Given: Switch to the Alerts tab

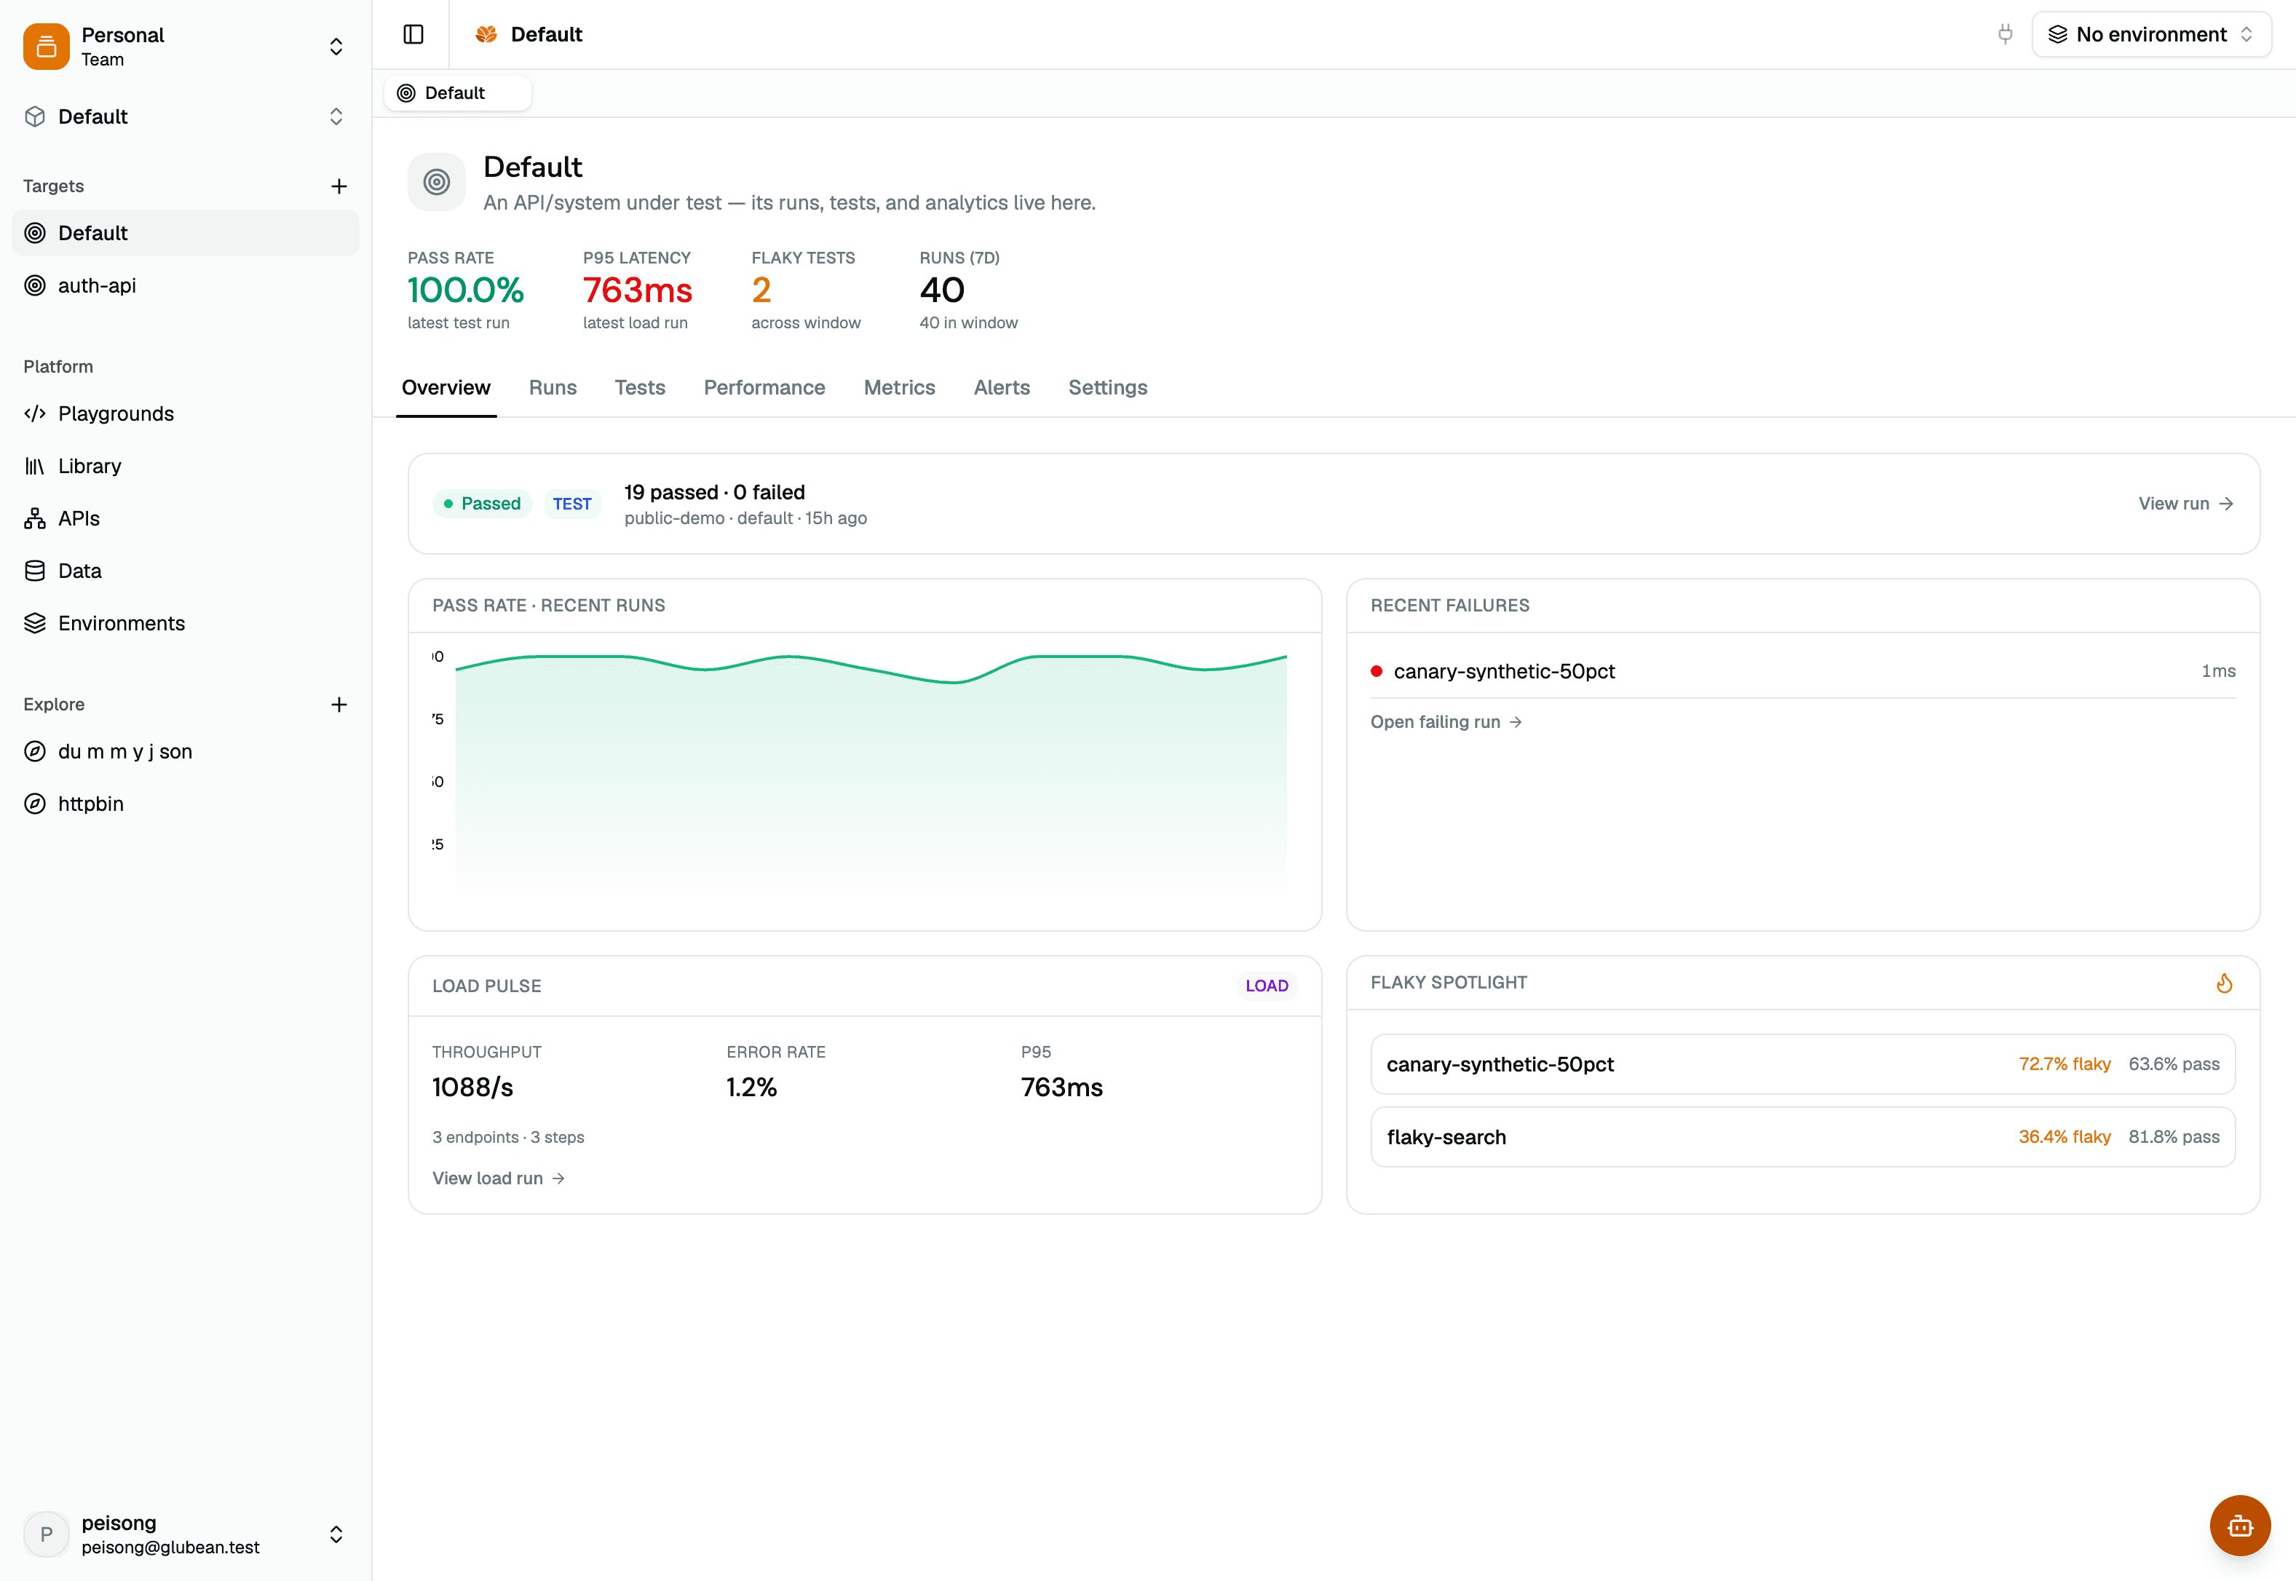Looking at the screenshot, I should pyautogui.click(x=1002, y=387).
